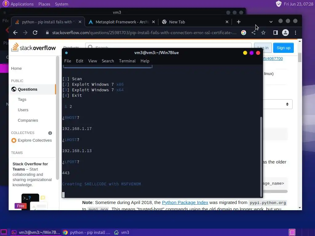Open the terminal View menu
Viewport: 315px width, 236px height.
pos(93,61)
